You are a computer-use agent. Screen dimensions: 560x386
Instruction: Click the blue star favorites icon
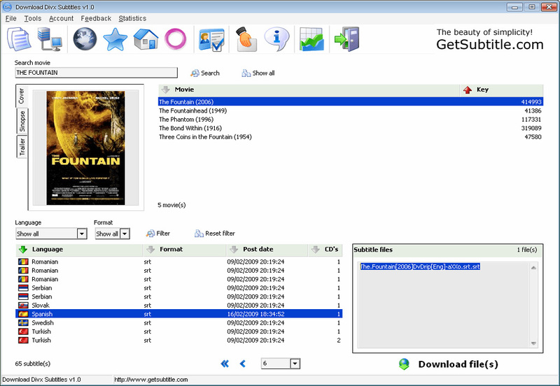click(115, 39)
